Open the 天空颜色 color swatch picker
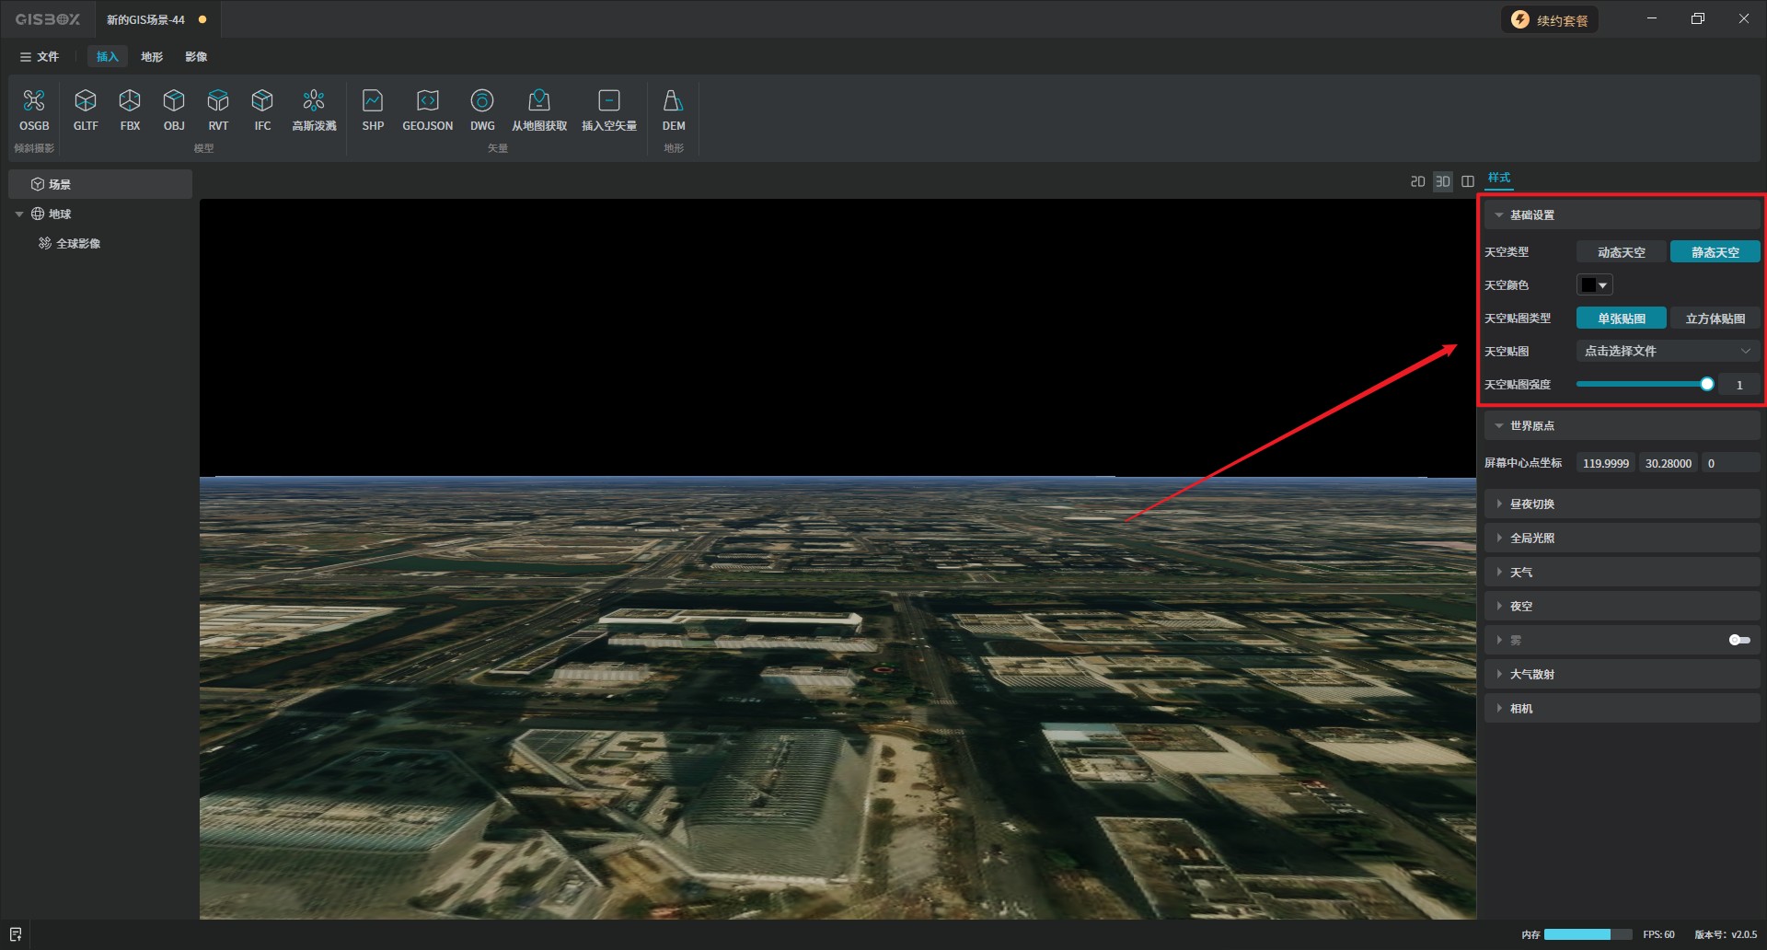1767x950 pixels. 1594,285
